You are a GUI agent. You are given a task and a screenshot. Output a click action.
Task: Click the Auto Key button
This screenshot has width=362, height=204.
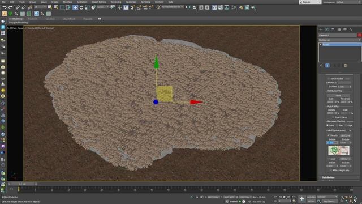311,197
